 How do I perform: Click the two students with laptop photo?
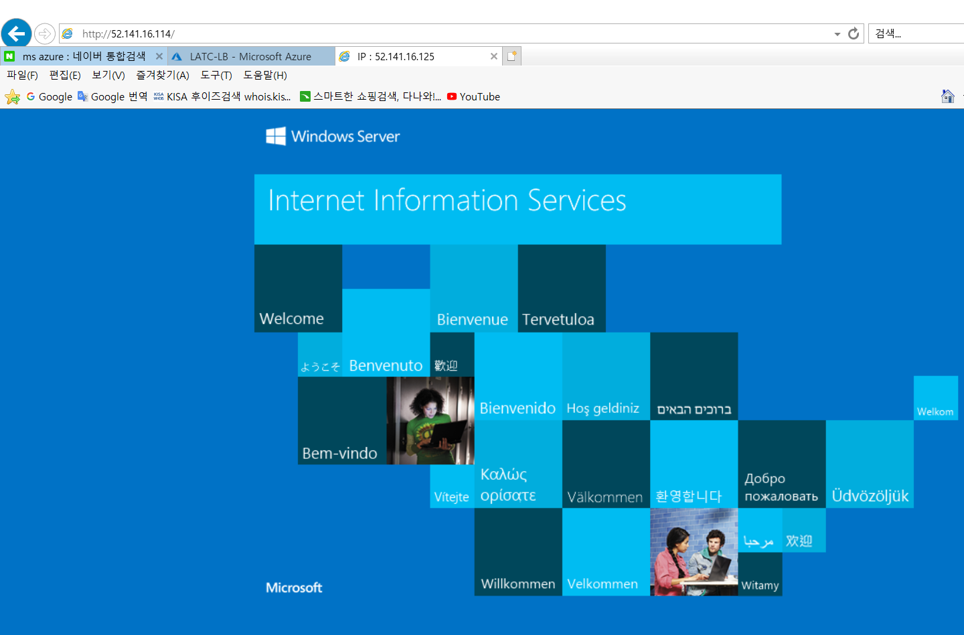(x=694, y=552)
